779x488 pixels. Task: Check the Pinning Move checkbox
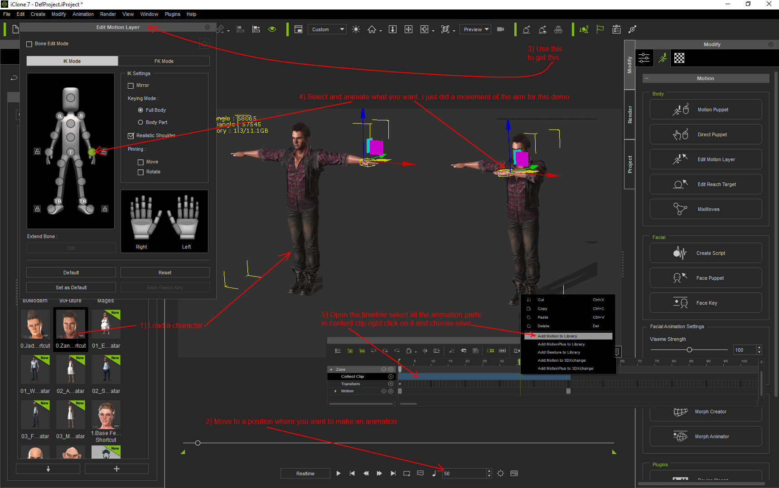coord(140,162)
